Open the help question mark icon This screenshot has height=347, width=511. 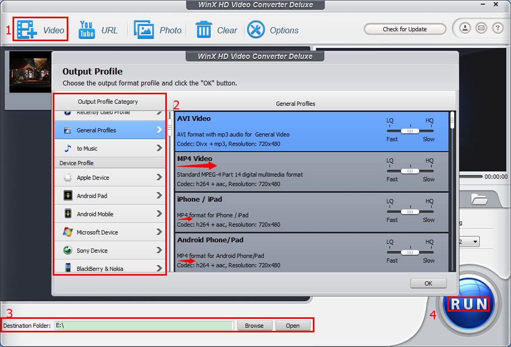pos(497,28)
